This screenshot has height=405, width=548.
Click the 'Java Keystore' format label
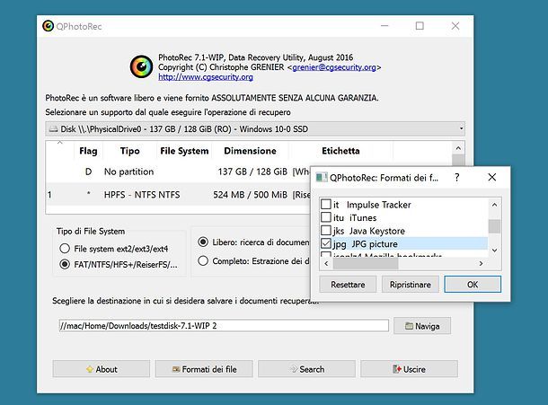(377, 231)
